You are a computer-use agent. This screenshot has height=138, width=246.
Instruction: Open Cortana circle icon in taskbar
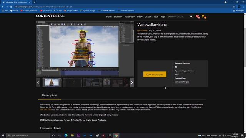[53, 135]
